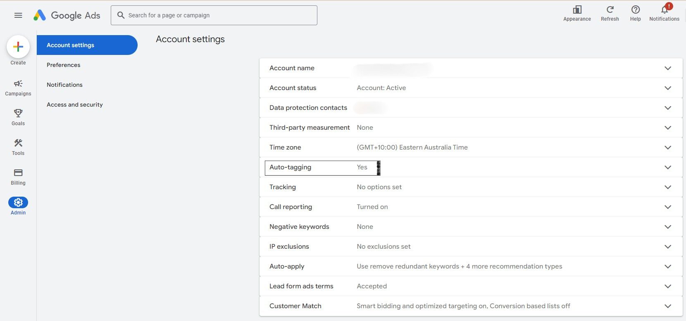Open Campaigns from the sidebar
The height and width of the screenshot is (321, 686).
[x=18, y=88]
